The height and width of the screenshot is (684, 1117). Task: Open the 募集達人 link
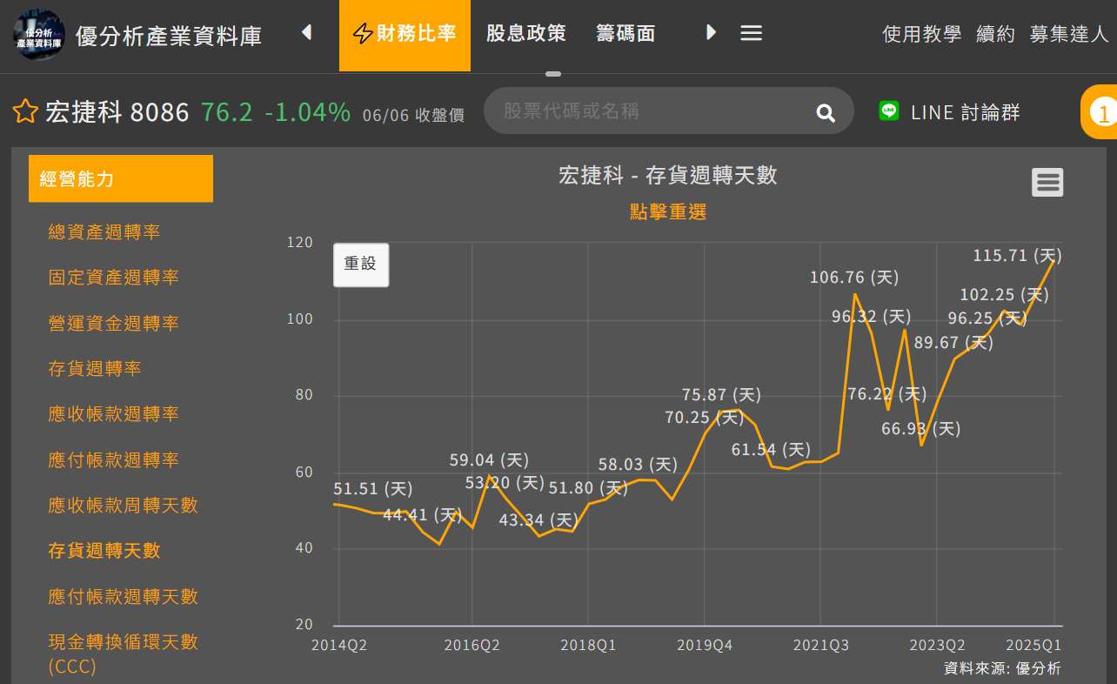click(1069, 34)
